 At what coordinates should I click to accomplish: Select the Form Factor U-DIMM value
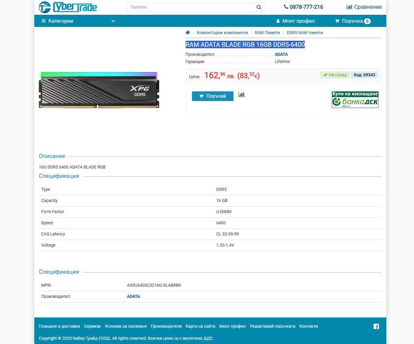tap(224, 212)
